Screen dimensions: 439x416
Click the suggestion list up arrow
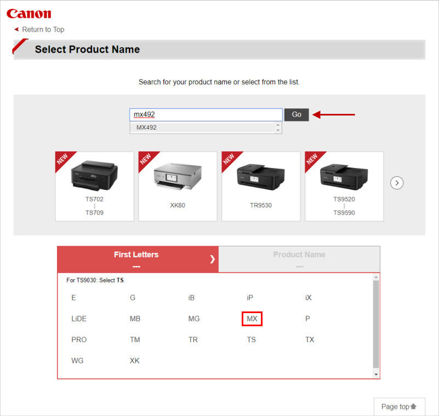point(278,125)
